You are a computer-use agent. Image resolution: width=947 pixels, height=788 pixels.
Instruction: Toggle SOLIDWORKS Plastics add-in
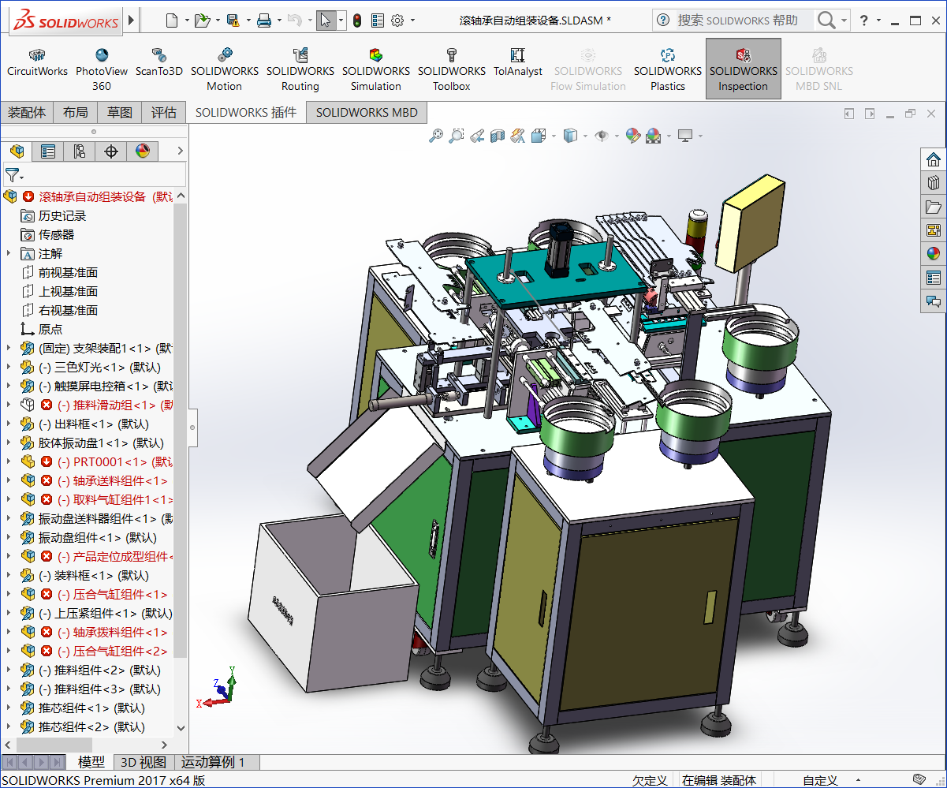pyautogui.click(x=668, y=69)
